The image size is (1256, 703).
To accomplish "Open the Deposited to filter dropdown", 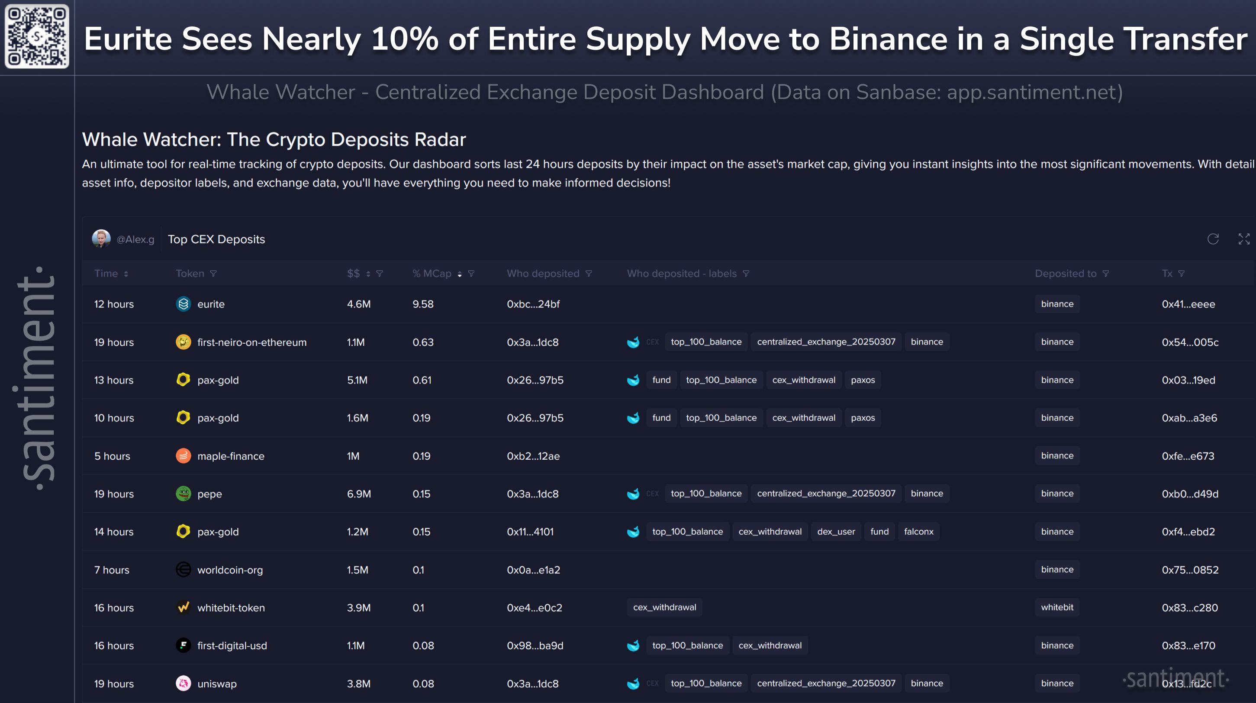I will (1105, 274).
